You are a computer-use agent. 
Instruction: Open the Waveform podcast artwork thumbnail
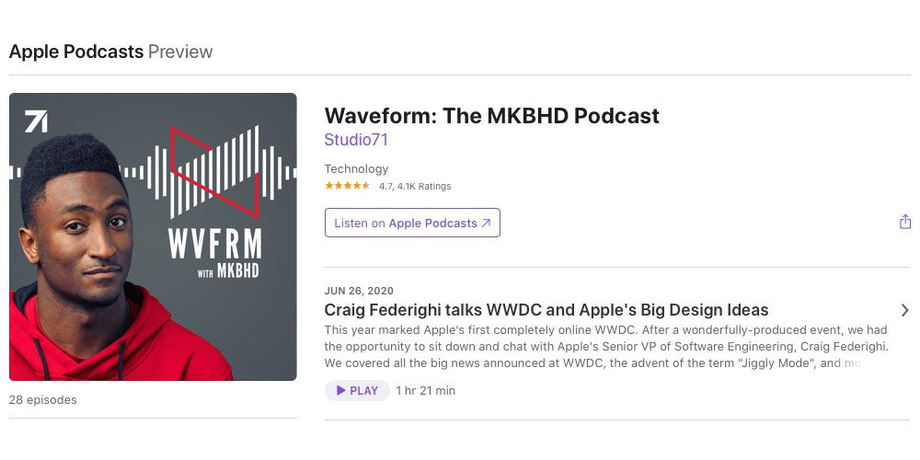click(153, 236)
